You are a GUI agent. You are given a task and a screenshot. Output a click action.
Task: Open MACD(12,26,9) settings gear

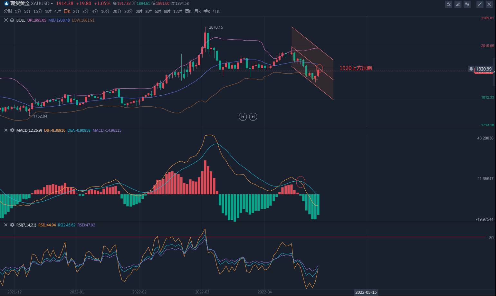click(x=12, y=130)
